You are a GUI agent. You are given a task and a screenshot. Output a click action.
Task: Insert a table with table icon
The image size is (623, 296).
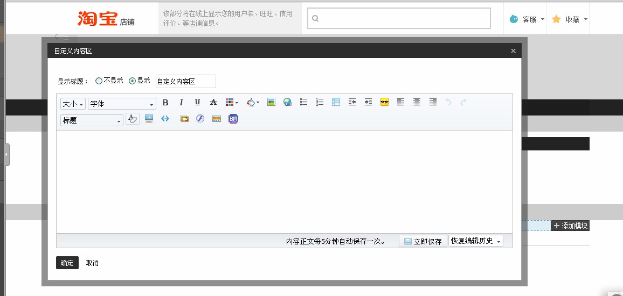click(x=336, y=102)
